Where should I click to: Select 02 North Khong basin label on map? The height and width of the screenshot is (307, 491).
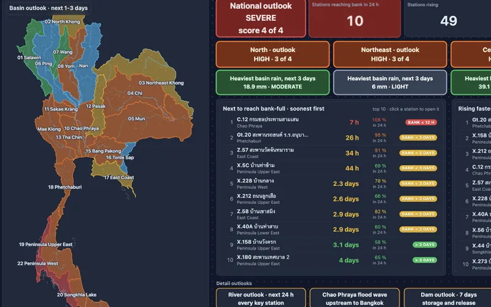coord(63,21)
